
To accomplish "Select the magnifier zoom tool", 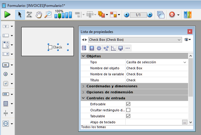I will point(48,14).
